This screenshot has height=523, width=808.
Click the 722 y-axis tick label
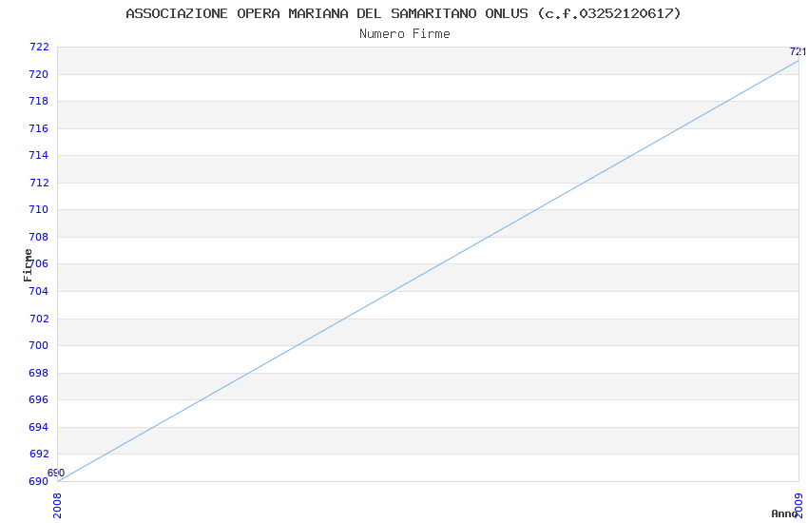coord(39,47)
